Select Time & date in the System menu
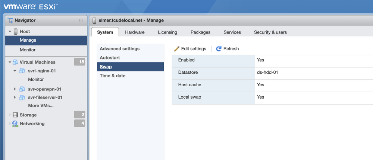The height and width of the screenshot is (160, 373). [131, 76]
